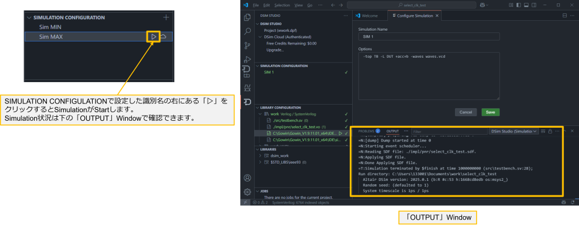
Task: Show more menu bar items ellipsis
Action: (320, 5)
